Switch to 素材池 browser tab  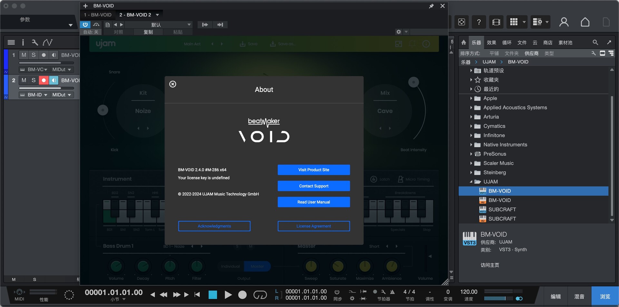point(565,42)
